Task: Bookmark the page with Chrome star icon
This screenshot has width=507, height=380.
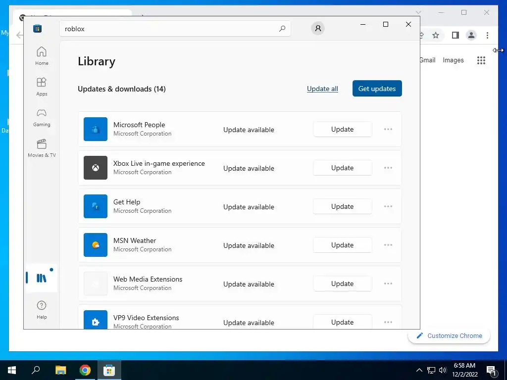Action: (436, 35)
